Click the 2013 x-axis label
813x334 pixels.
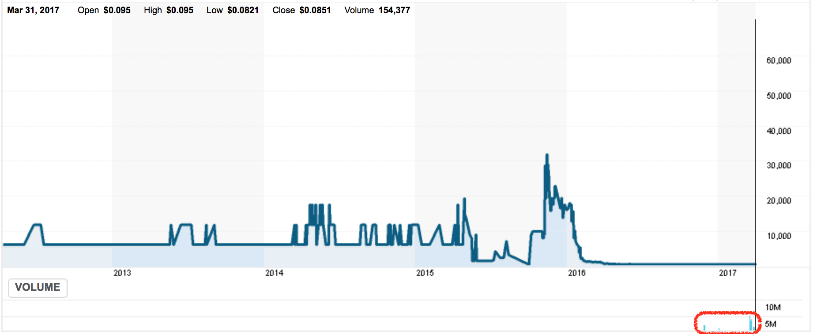[122, 273]
